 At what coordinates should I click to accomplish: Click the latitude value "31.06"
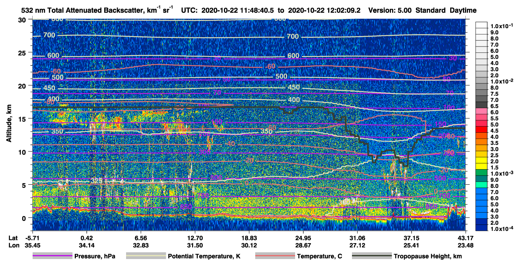pos(357,238)
